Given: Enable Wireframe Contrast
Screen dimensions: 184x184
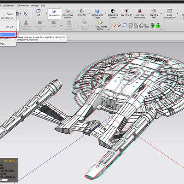Looking at the screenshot, I should pos(113,14).
